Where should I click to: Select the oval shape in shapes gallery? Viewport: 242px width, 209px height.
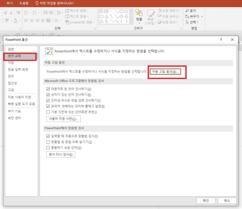click(126, 11)
